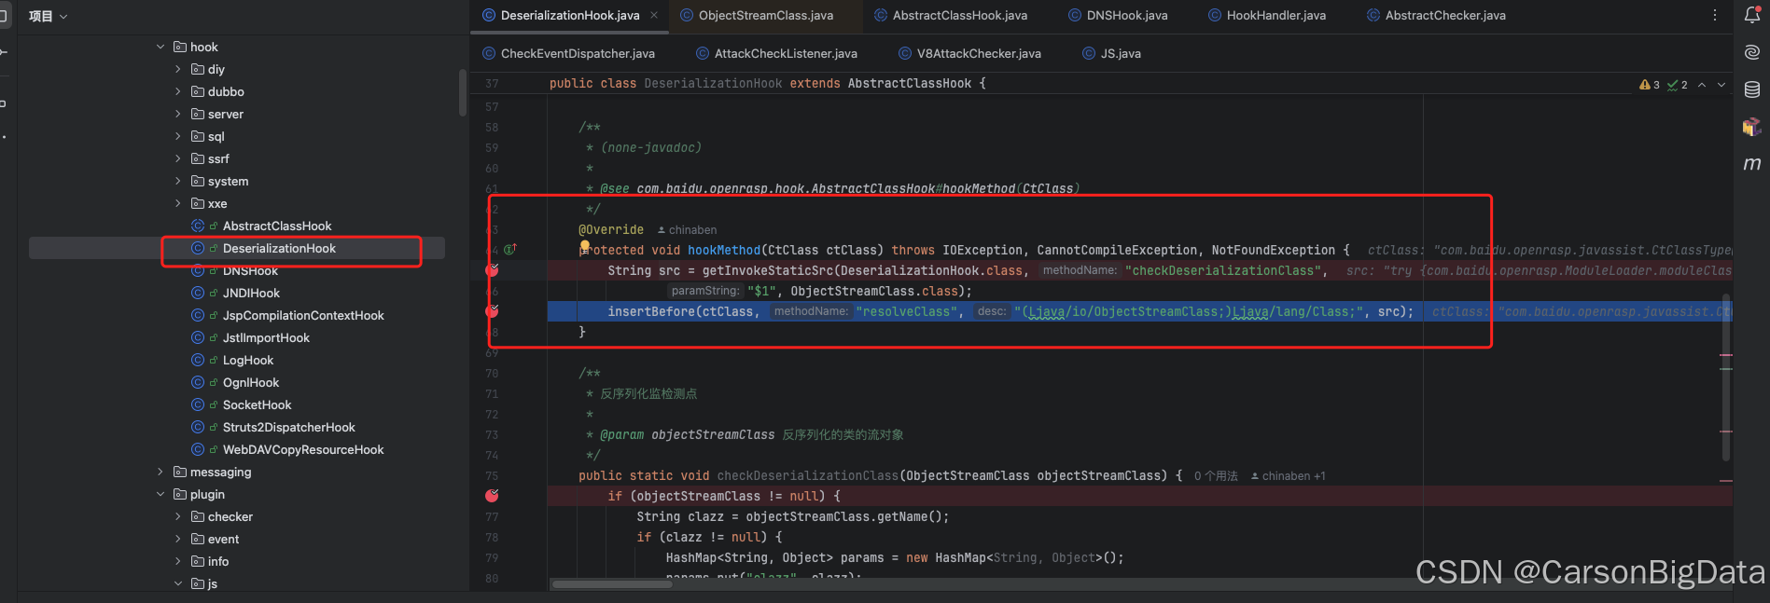Expand the ssrf folder

(x=178, y=158)
